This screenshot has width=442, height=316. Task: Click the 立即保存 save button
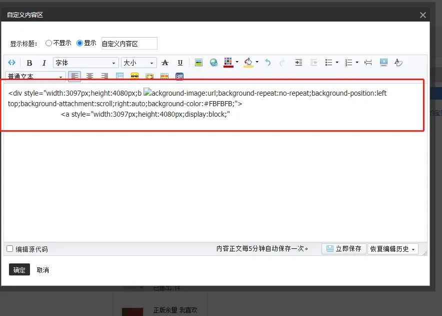343,248
